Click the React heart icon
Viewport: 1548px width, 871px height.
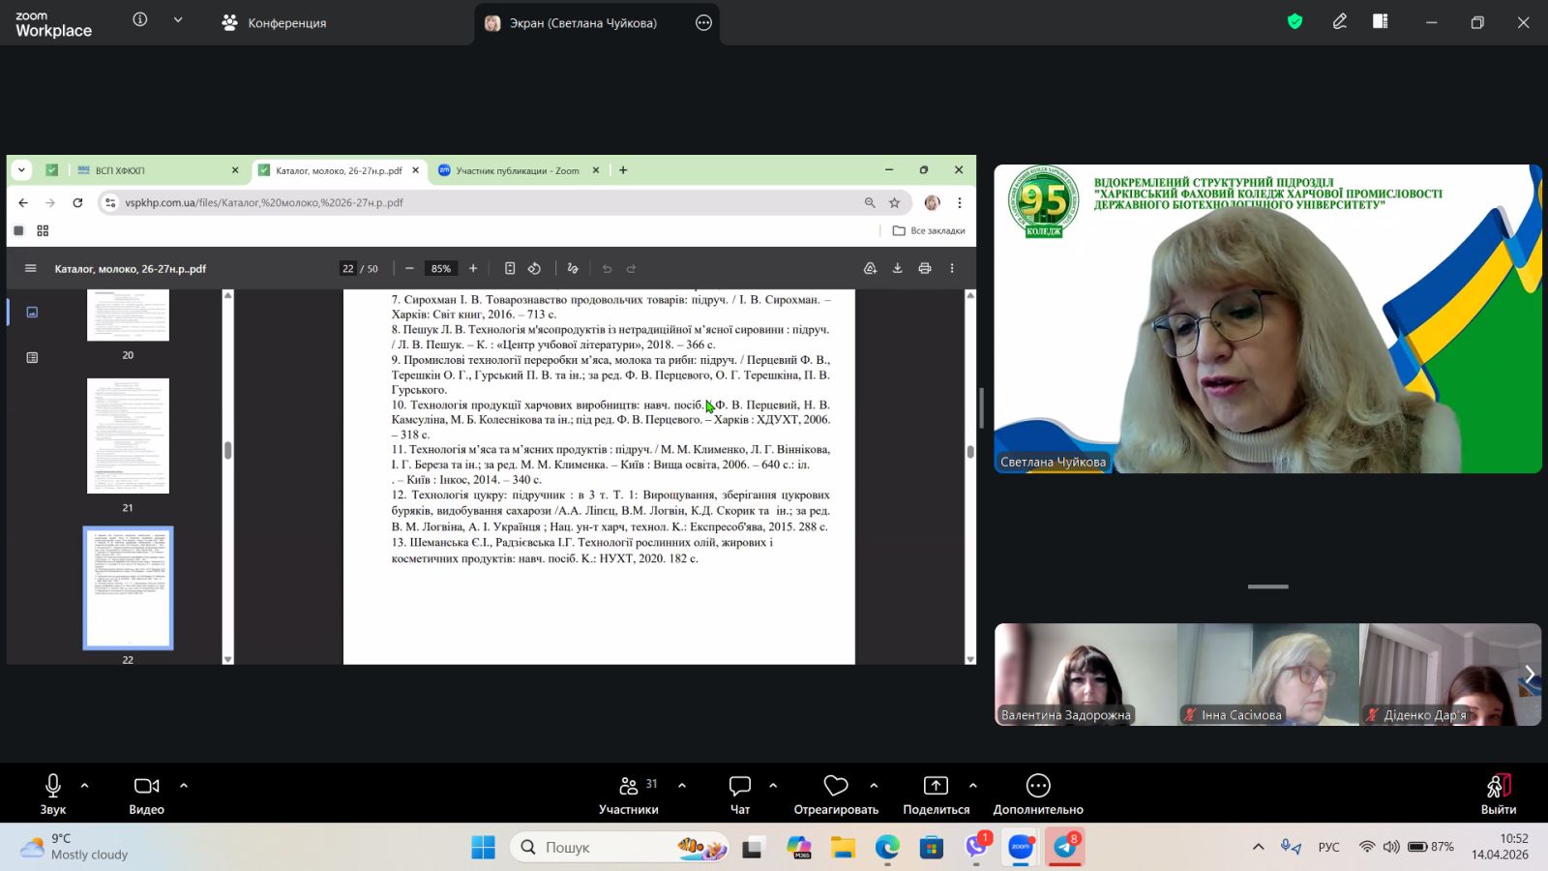836,794
